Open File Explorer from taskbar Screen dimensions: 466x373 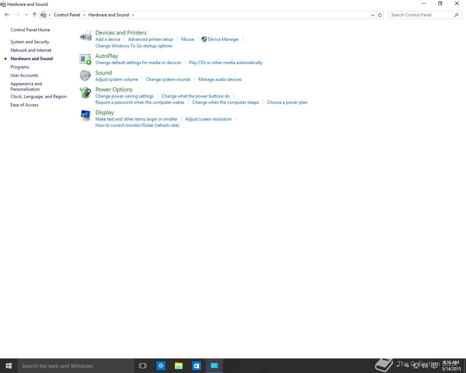pyautogui.click(x=178, y=366)
